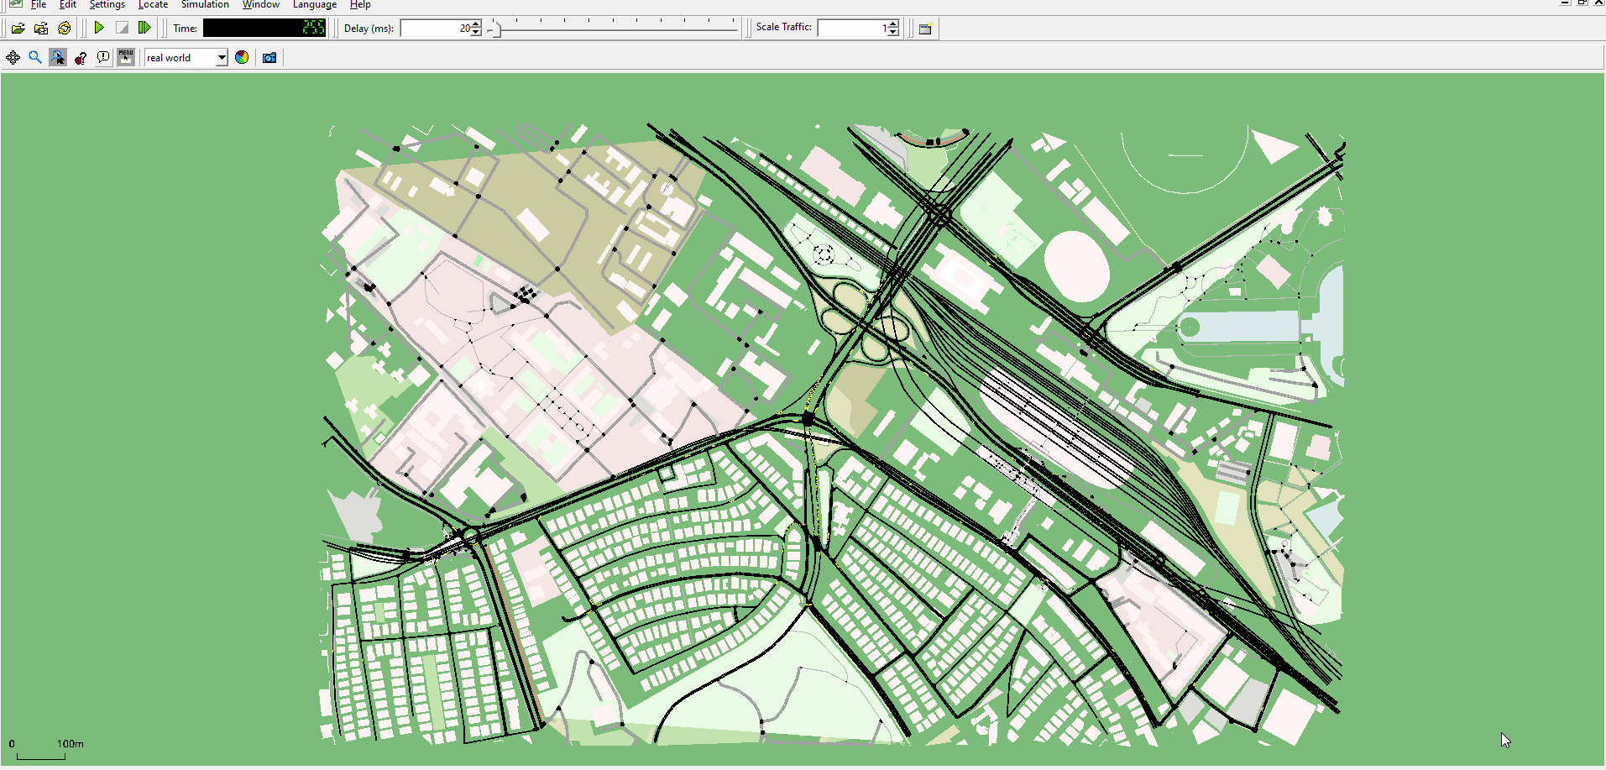Decrease Scale Traffic with down arrow
1606x770 pixels.
click(x=893, y=33)
